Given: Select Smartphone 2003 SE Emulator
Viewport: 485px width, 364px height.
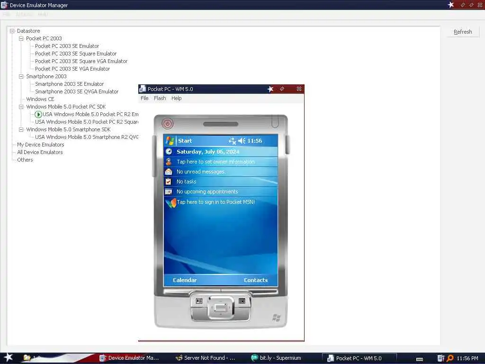Looking at the screenshot, I should click(x=69, y=84).
